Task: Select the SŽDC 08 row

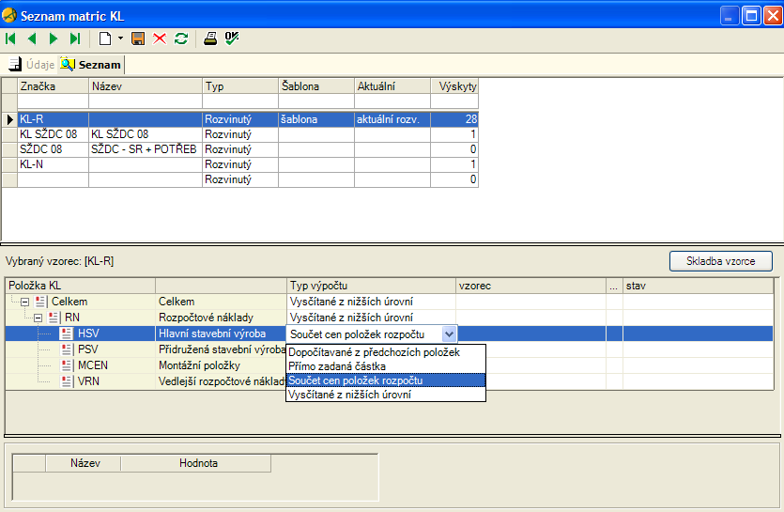Action: click(x=240, y=149)
